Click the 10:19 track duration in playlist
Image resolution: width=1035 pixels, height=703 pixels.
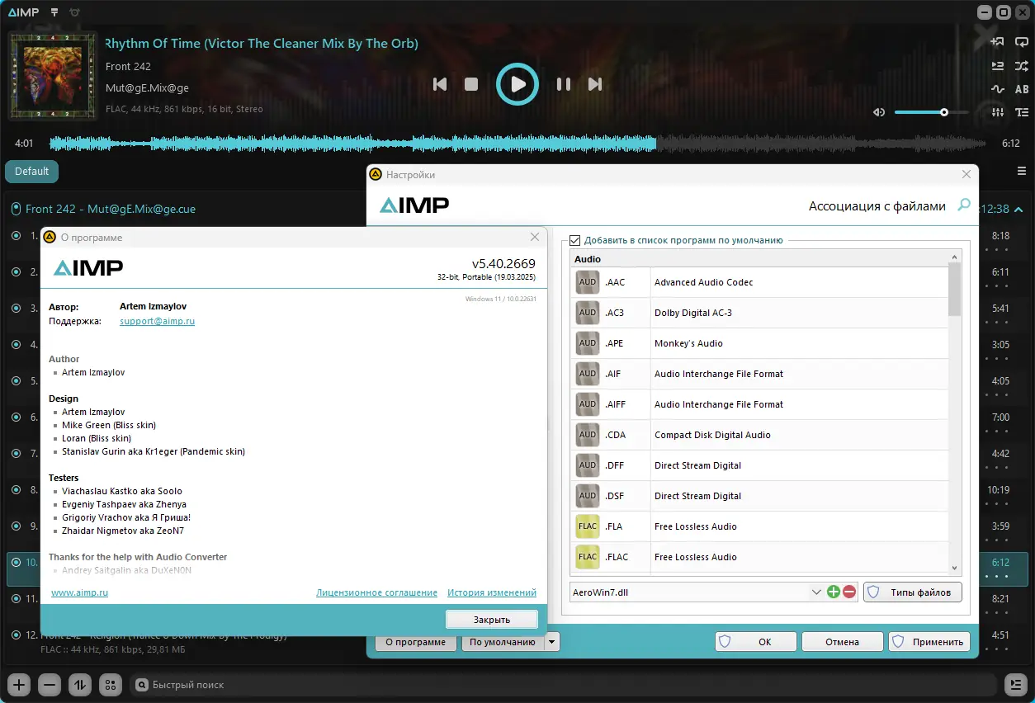tap(999, 489)
